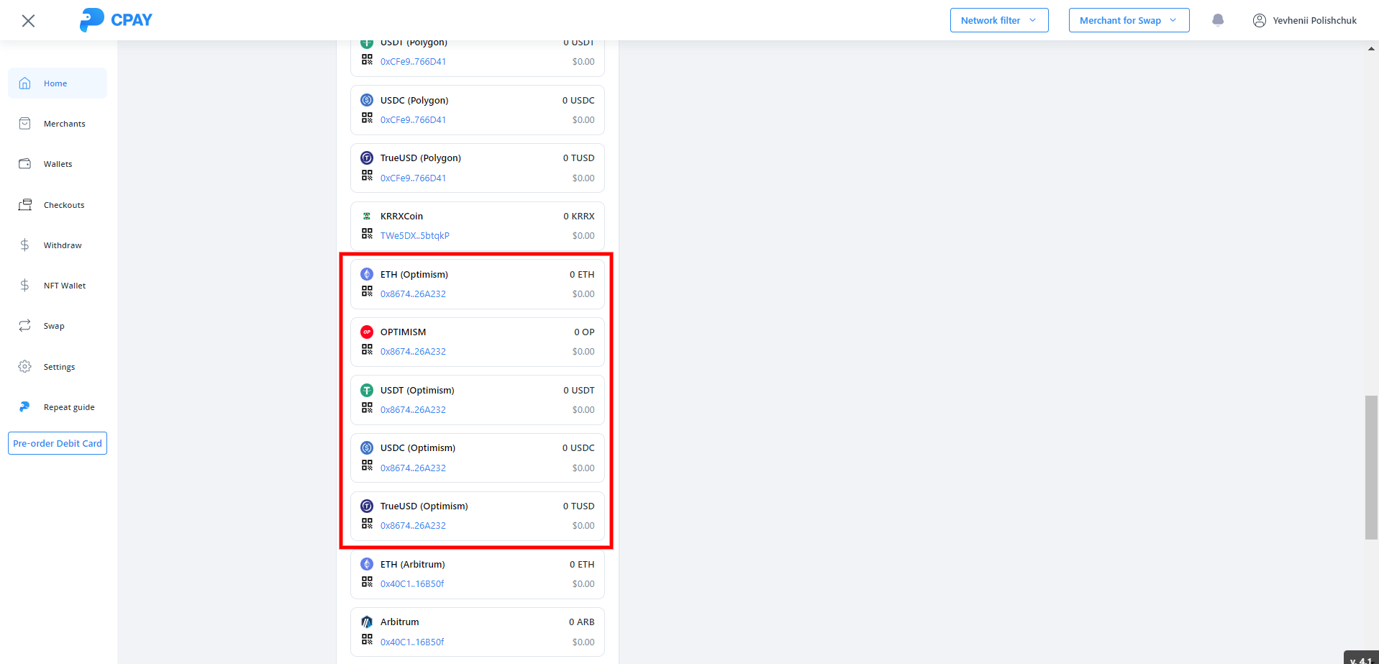Click the notification bell icon
Screen dimensions: 1379x664
point(1217,20)
